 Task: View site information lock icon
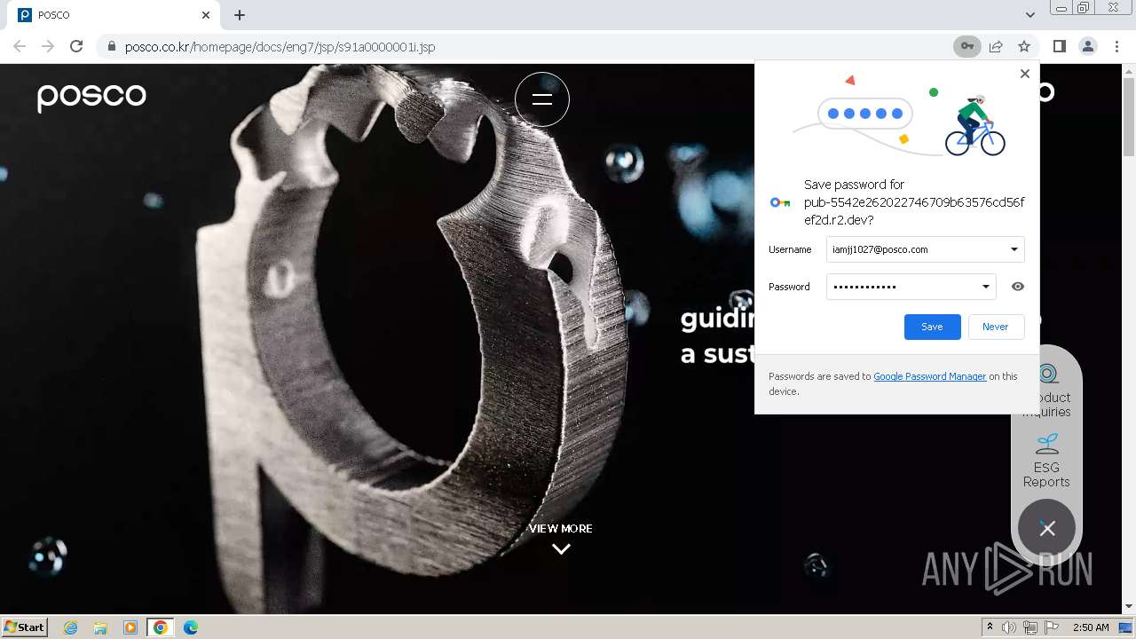[x=111, y=46]
